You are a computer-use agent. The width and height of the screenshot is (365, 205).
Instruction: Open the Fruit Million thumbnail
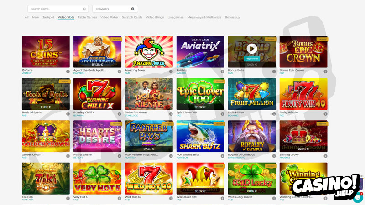pos(252,94)
